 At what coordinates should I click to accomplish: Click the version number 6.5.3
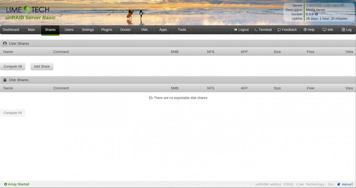coord(310,14)
